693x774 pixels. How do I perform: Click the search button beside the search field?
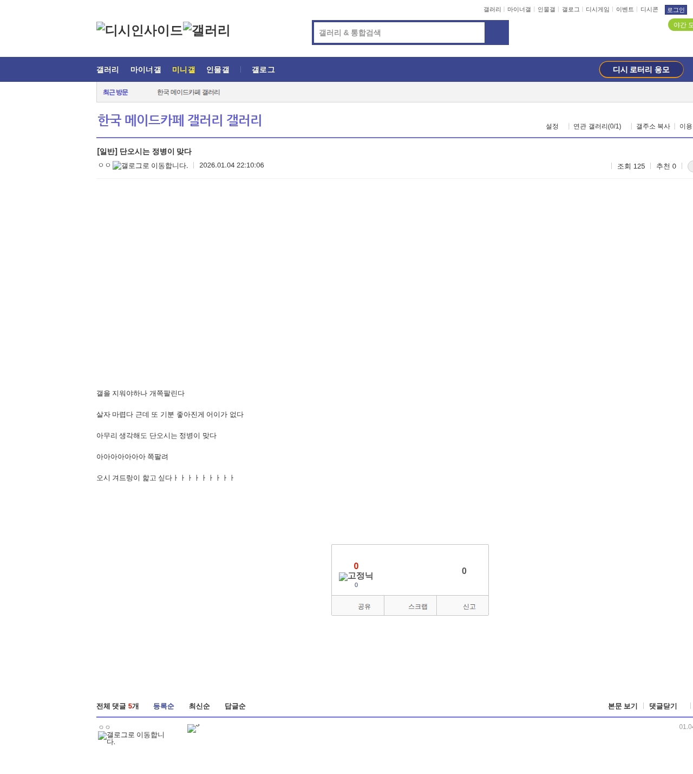pyautogui.click(x=496, y=33)
